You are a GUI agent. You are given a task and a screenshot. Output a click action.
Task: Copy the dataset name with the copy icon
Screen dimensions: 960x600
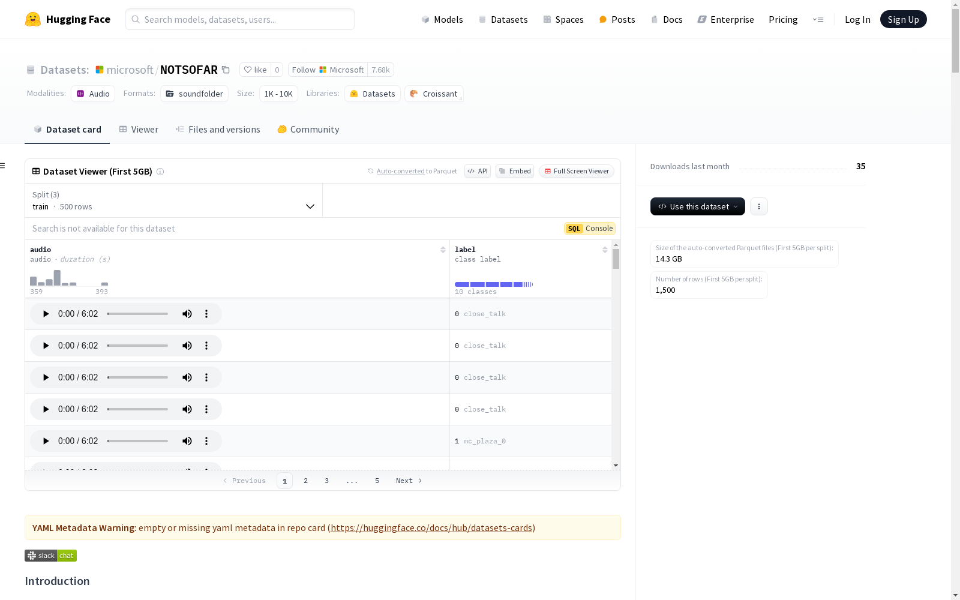[x=226, y=70]
